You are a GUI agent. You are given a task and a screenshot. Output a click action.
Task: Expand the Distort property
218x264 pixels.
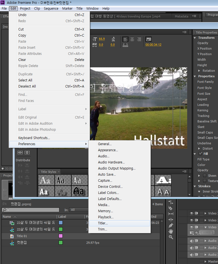pos(199,148)
